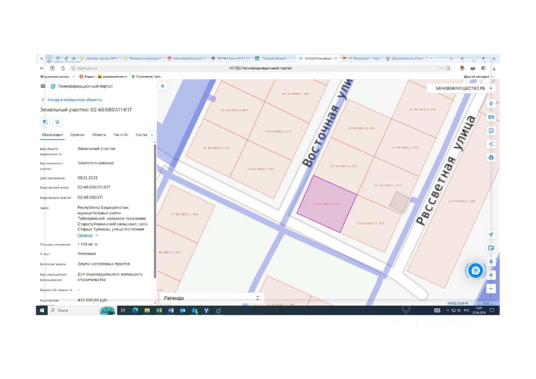
Task: Click the info panel vertical scrollbar
Action: click(155, 211)
